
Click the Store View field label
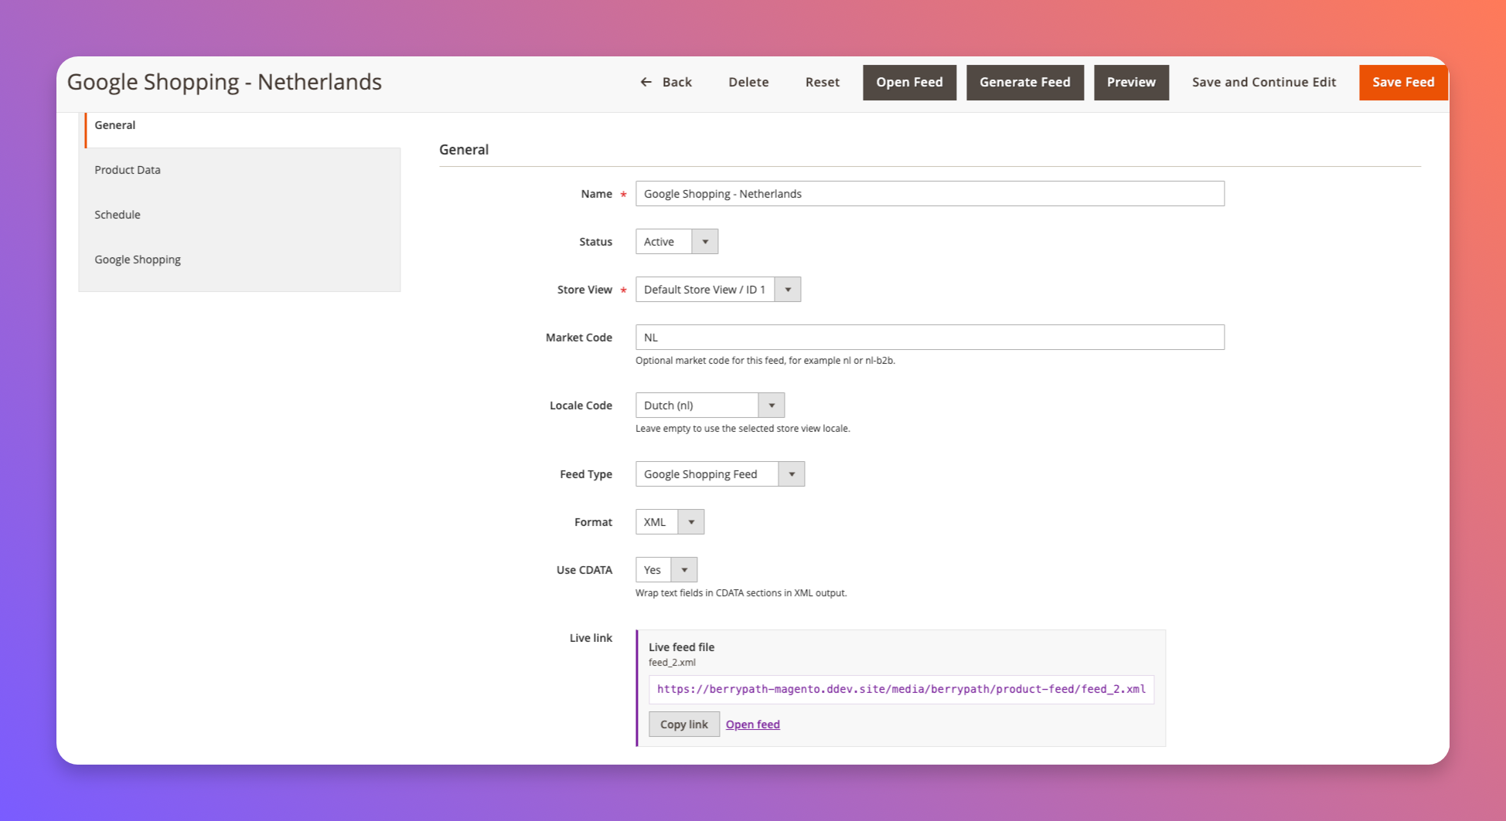point(584,290)
